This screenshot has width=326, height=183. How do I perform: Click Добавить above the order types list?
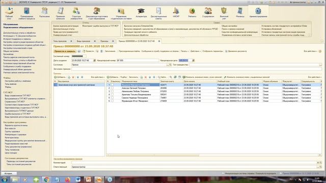[60, 77]
